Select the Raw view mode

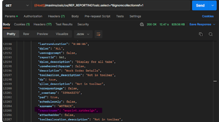pyautogui.click(x=26, y=34)
